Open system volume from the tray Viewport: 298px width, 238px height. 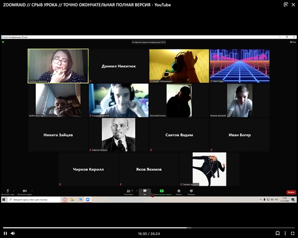coord(272,199)
